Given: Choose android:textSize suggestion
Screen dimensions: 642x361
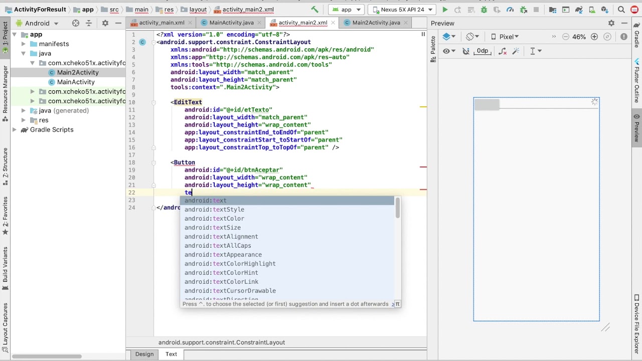Looking at the screenshot, I should pos(287,228).
